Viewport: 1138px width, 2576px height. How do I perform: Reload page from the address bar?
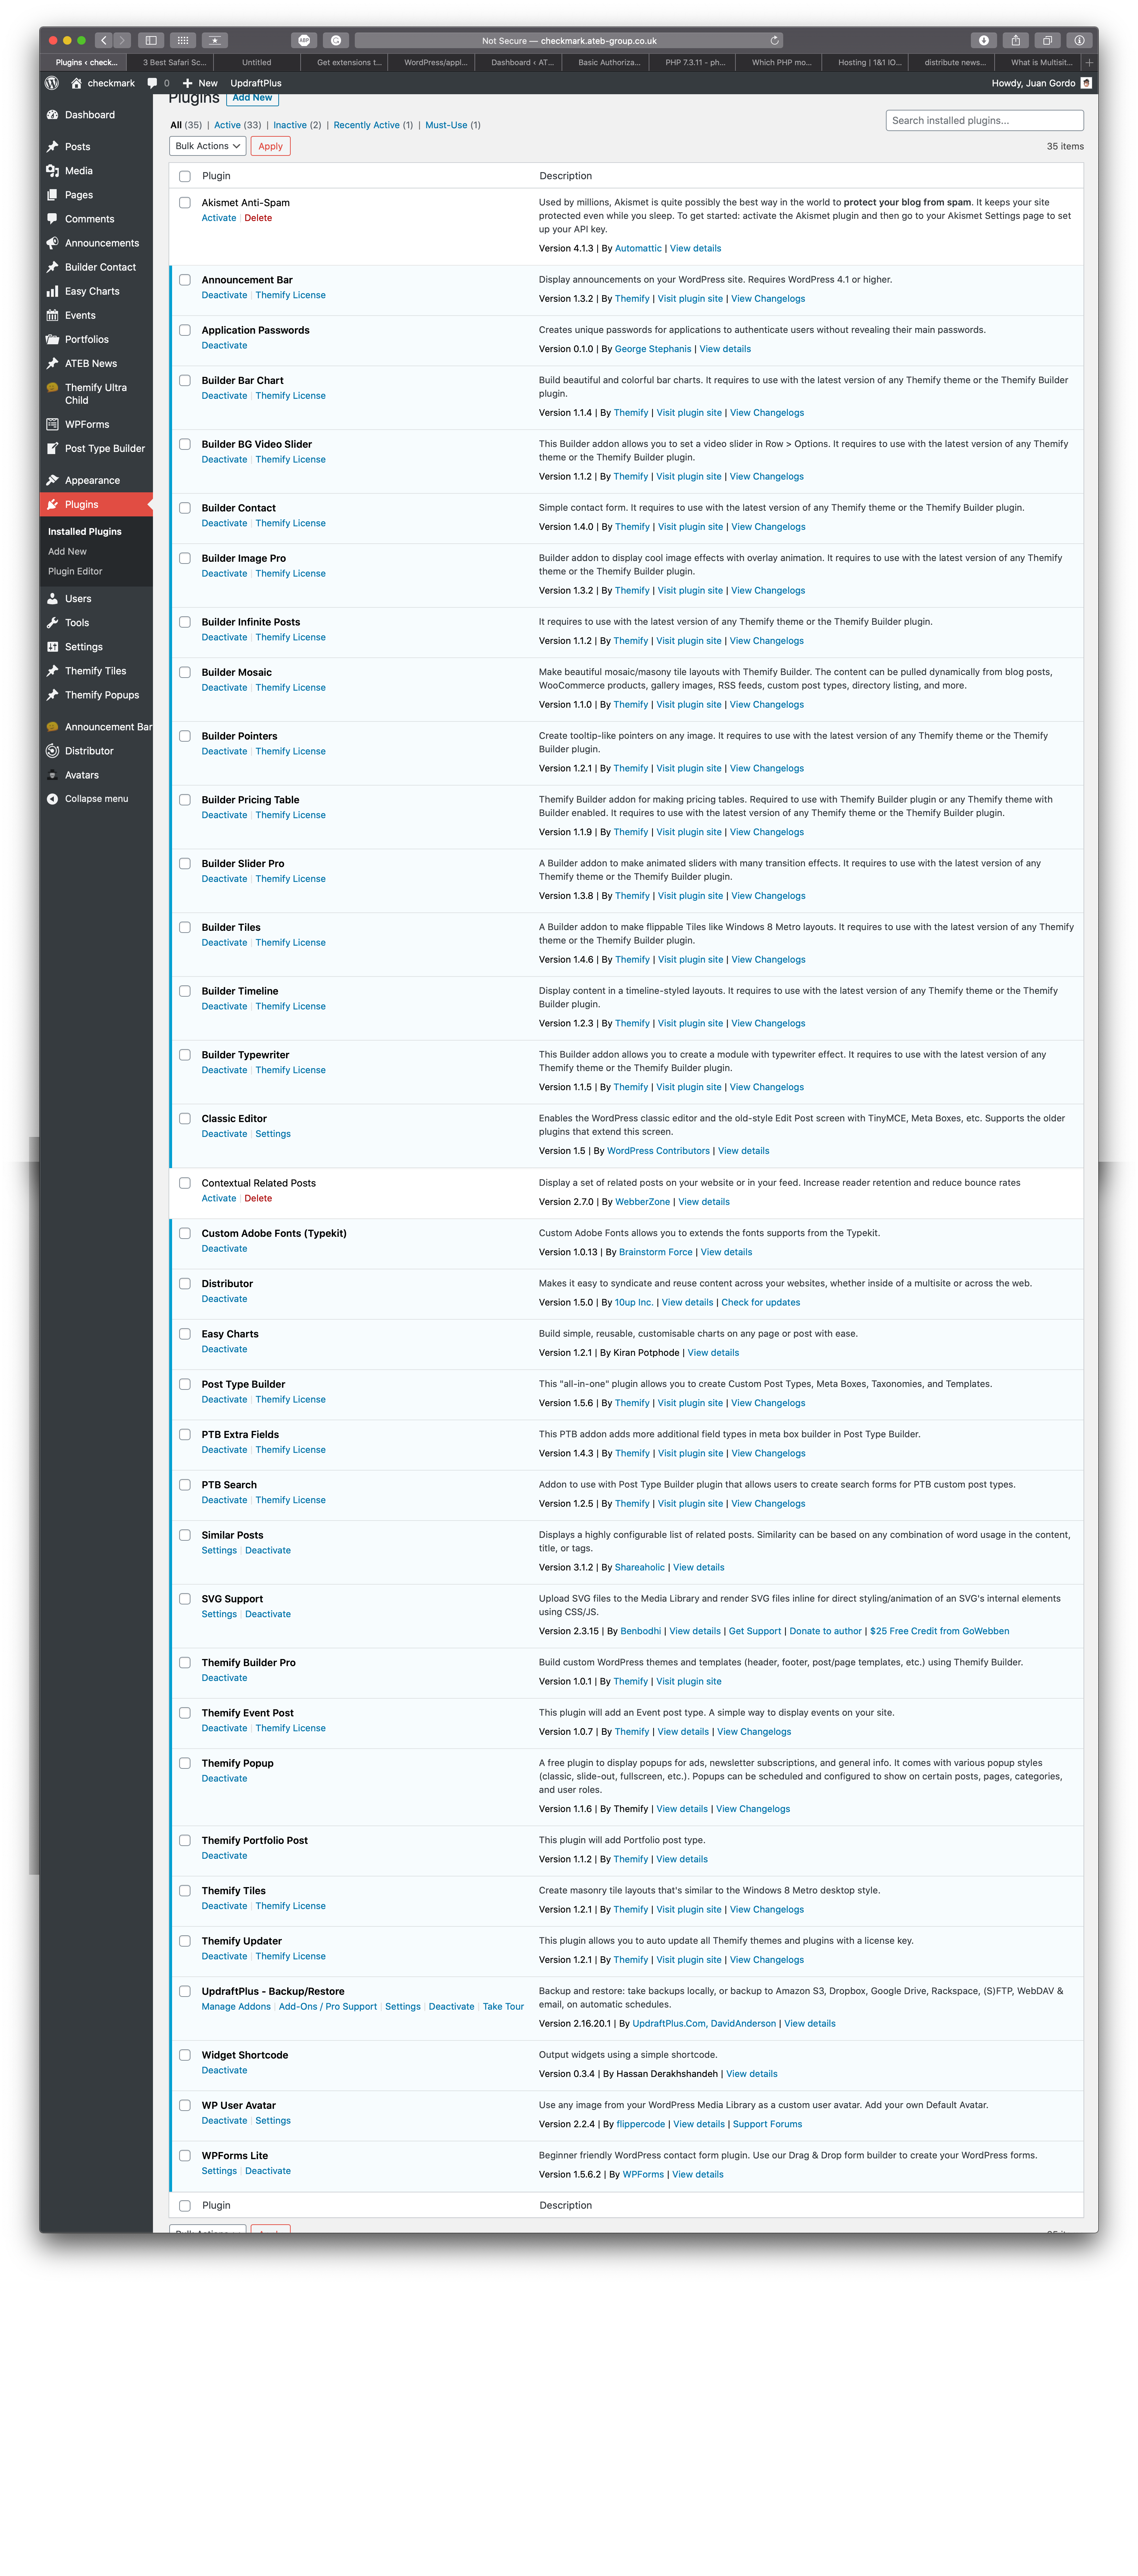tap(774, 41)
